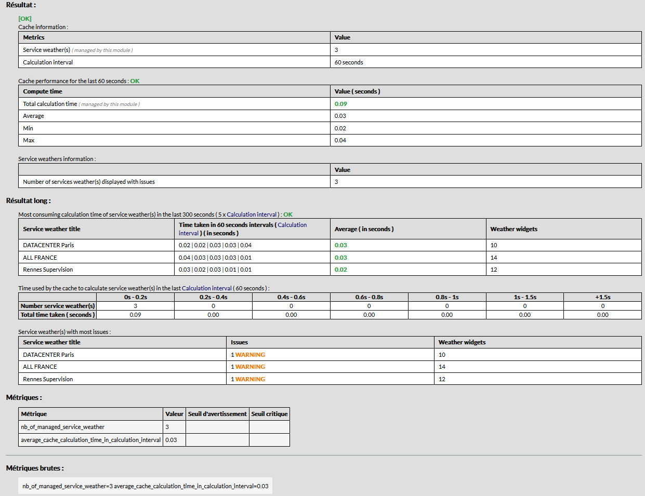The height and width of the screenshot is (496, 645).
Task: Click the Total calculation time value 0.09
Action: pos(340,104)
